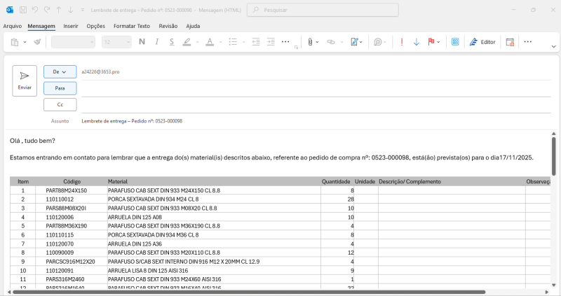
Task: Expand the De sender dropdown
Action: [60, 71]
